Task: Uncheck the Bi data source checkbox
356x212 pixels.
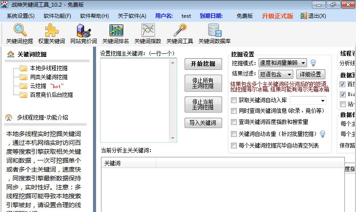Action: pyautogui.click(x=342, y=94)
